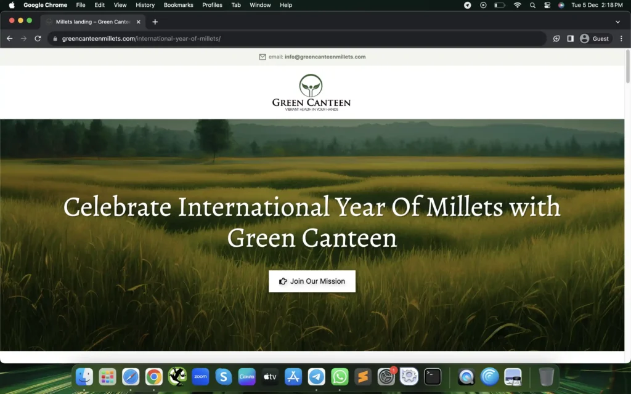The height and width of the screenshot is (394, 631).
Task: Open the Apple menu
Action: pos(12,5)
